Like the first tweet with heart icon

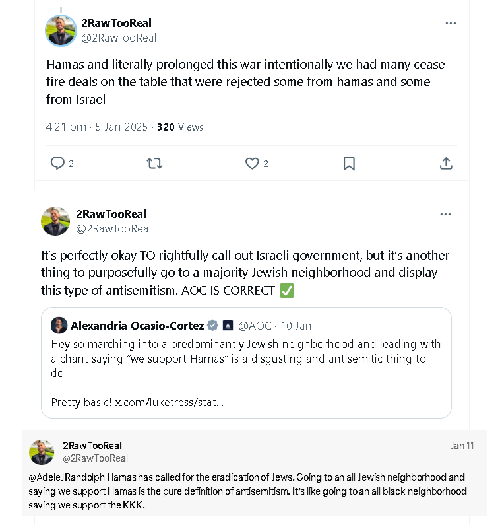(252, 163)
